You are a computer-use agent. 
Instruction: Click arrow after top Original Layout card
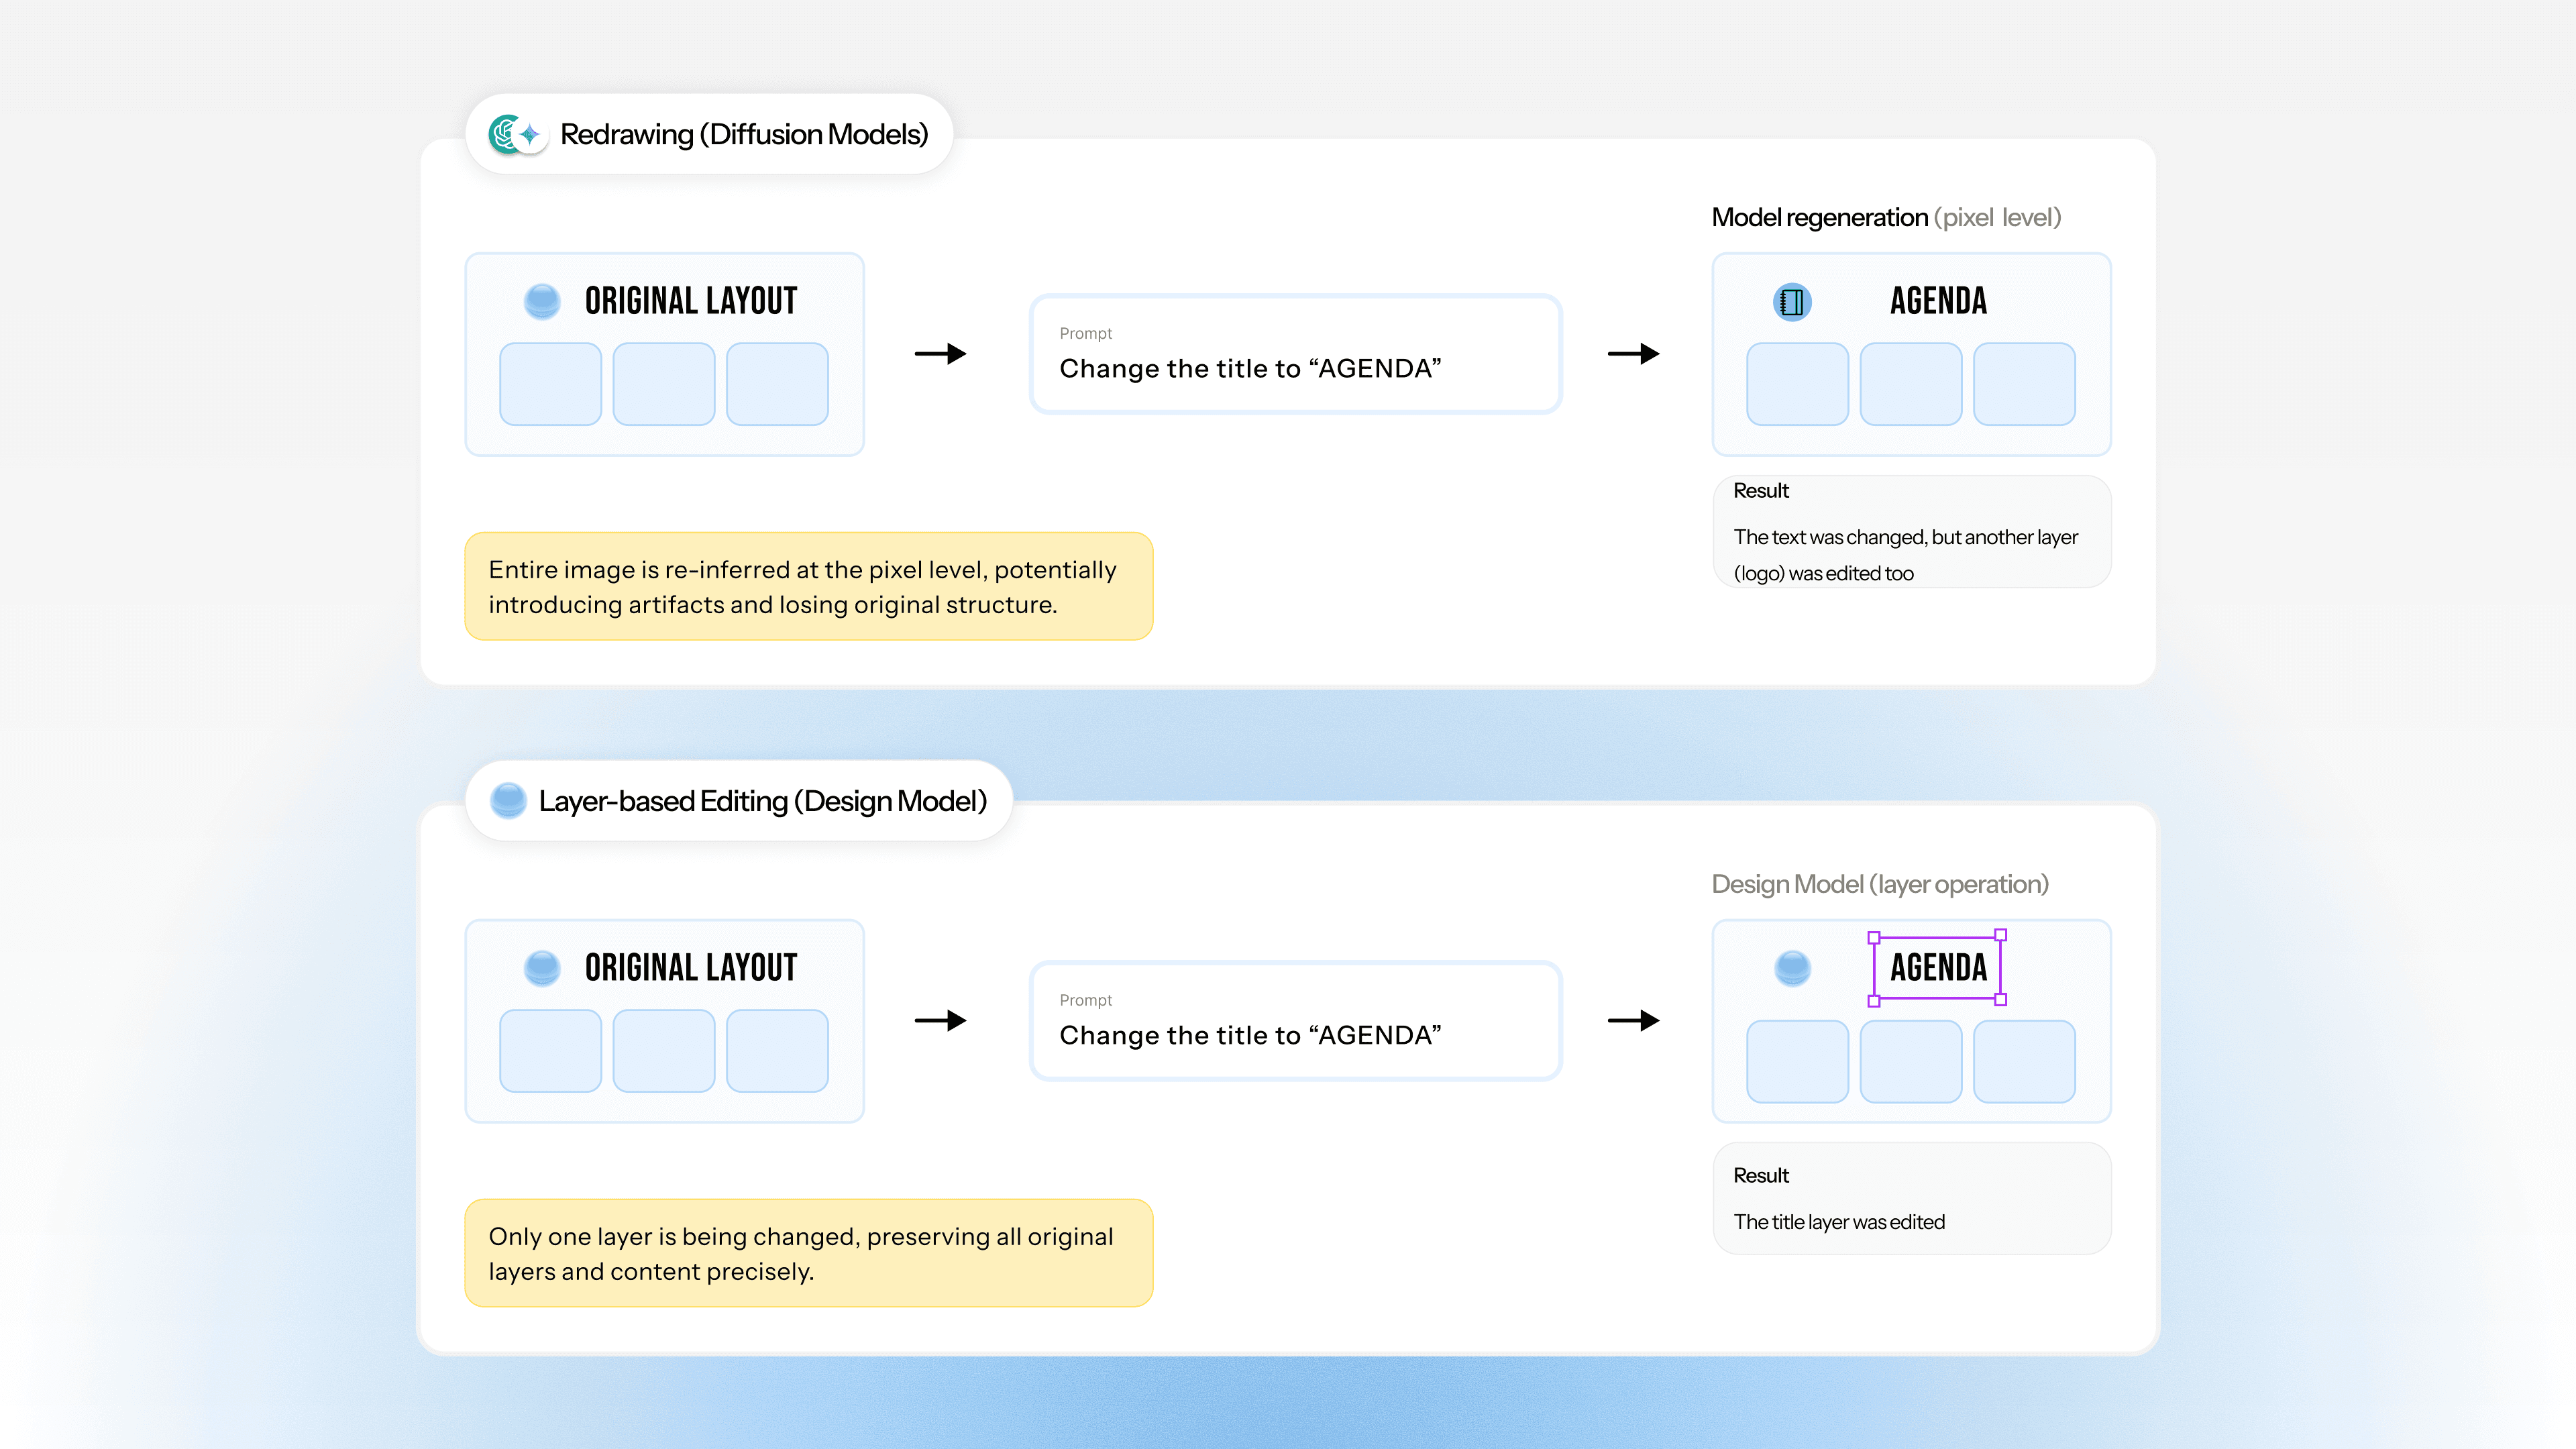pos(940,354)
